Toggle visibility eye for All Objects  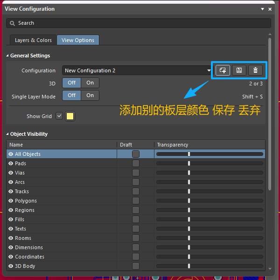(11, 154)
